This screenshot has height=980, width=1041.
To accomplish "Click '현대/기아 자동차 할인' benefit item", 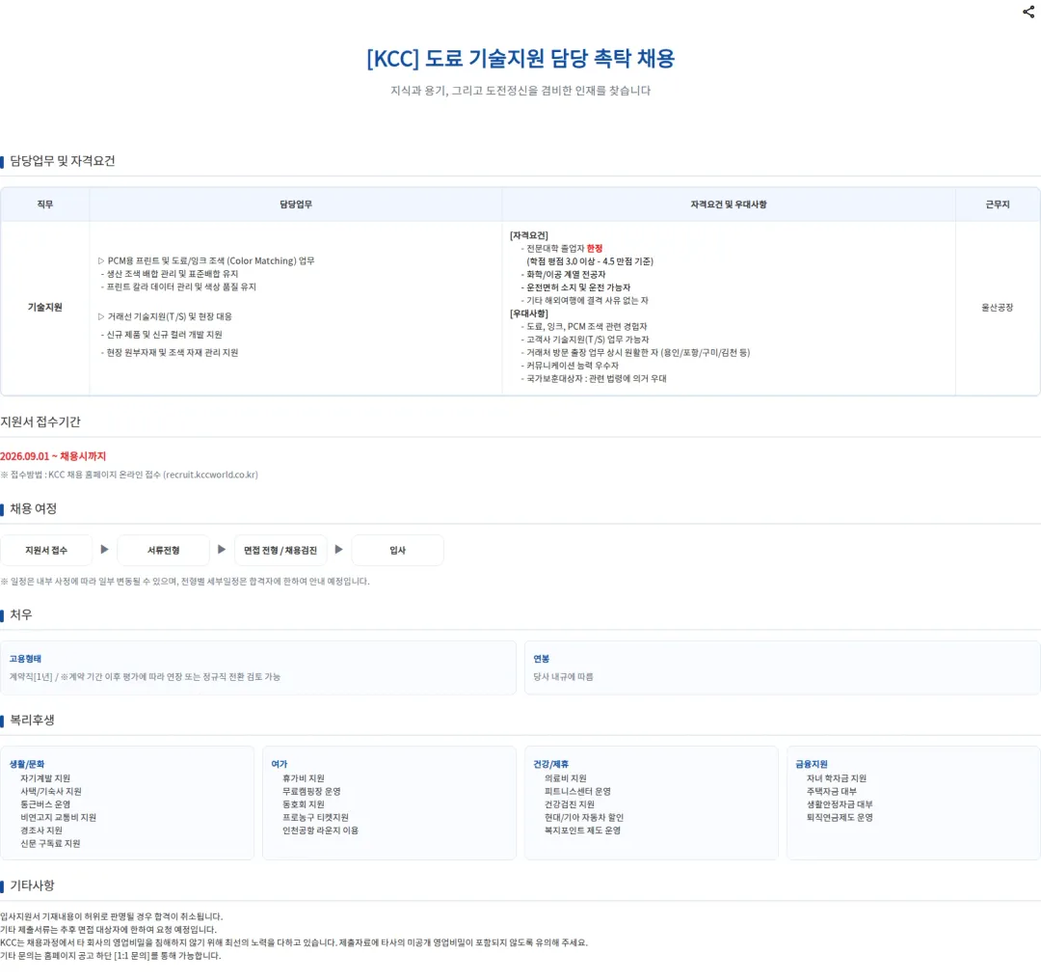I will pos(583,817).
